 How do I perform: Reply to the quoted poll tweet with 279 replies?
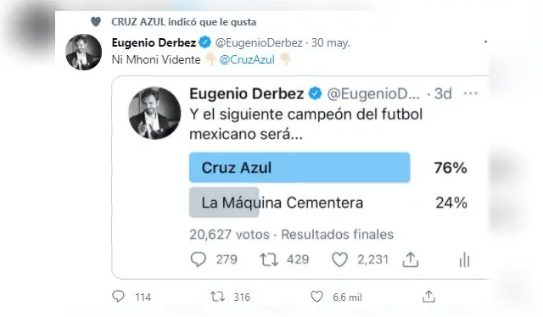tap(199, 259)
